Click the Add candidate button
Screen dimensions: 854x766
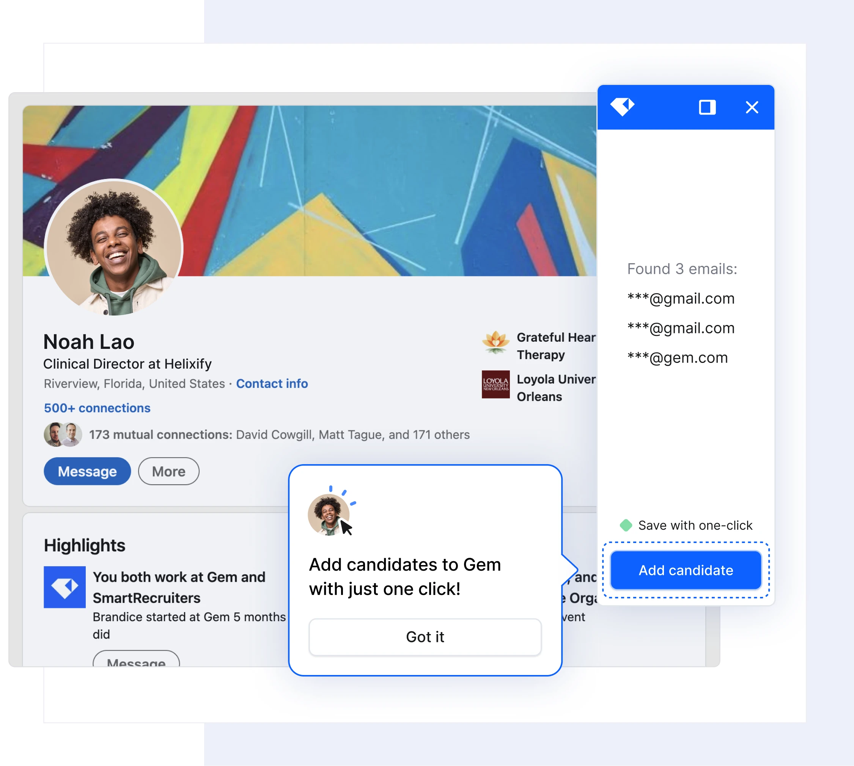pos(686,569)
